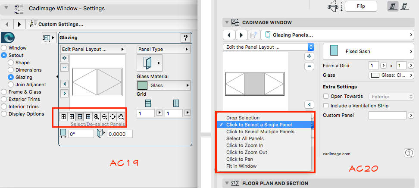The image size is (419, 188).
Task: Click the plus button in CADIMAGE WINDOW panel
Action: (x=309, y=56)
